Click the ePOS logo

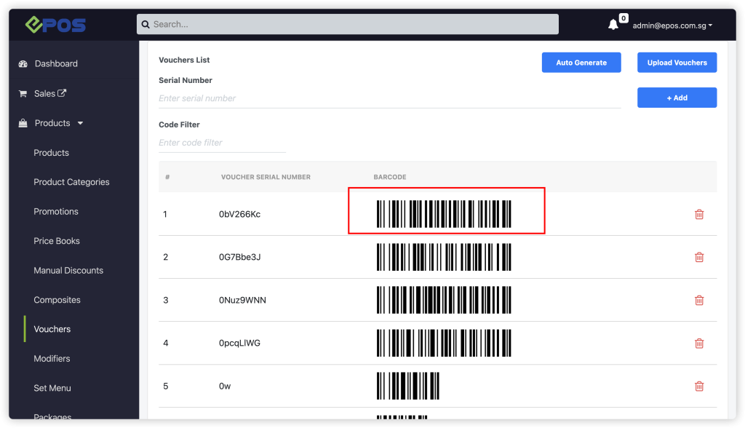point(55,25)
